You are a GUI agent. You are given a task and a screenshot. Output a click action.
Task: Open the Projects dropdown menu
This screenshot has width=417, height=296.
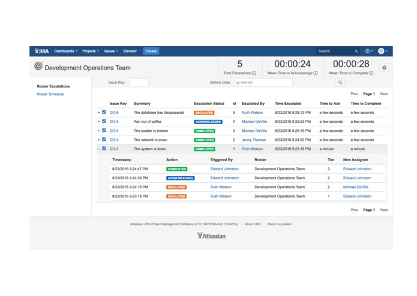(x=91, y=51)
